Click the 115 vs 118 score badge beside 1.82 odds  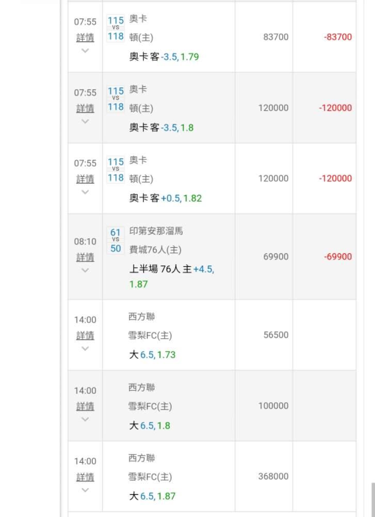116,170
